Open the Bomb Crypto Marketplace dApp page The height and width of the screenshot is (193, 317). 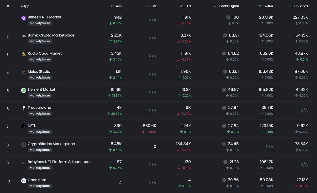pos(51,35)
